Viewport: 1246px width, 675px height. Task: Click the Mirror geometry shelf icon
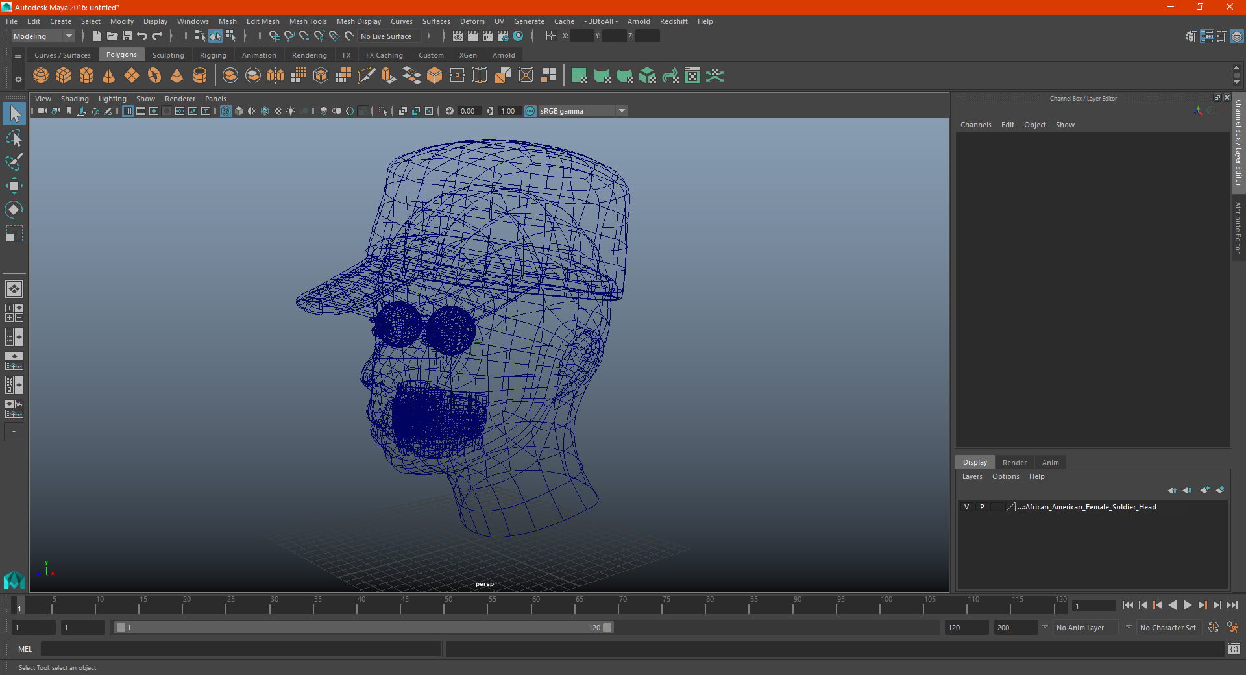pyautogui.click(x=276, y=76)
